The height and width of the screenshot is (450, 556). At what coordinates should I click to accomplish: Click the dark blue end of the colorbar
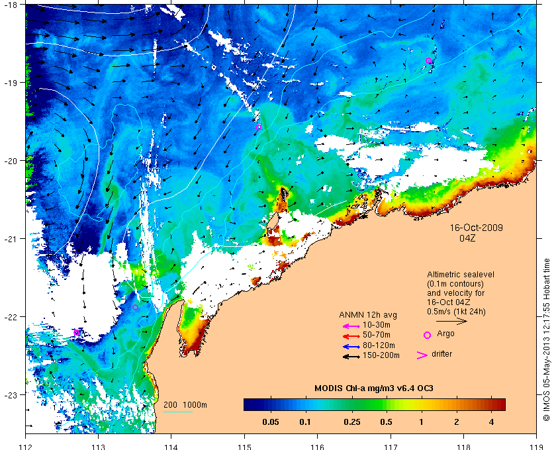point(249,404)
